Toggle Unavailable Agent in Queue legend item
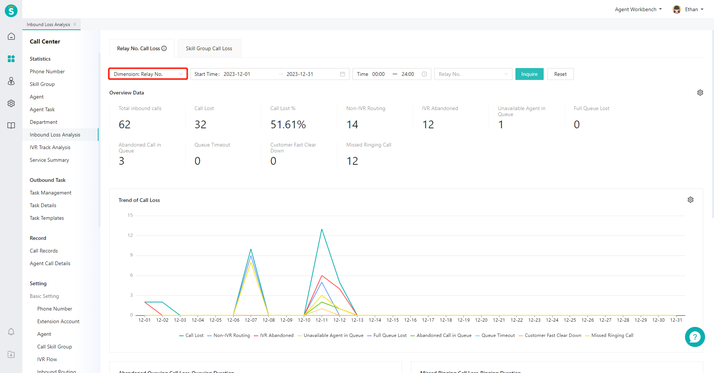Viewport: 714px width, 373px height. 330,335
